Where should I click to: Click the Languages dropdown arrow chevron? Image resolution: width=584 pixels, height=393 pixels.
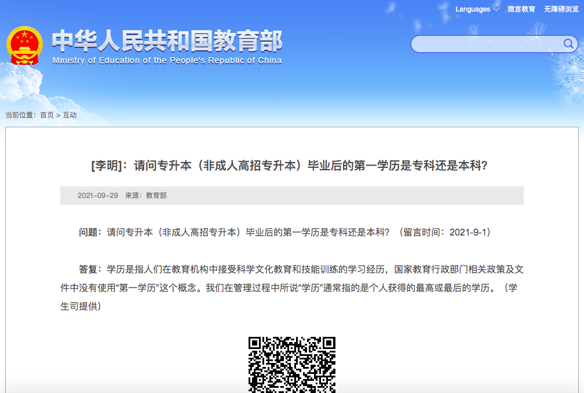click(x=495, y=9)
